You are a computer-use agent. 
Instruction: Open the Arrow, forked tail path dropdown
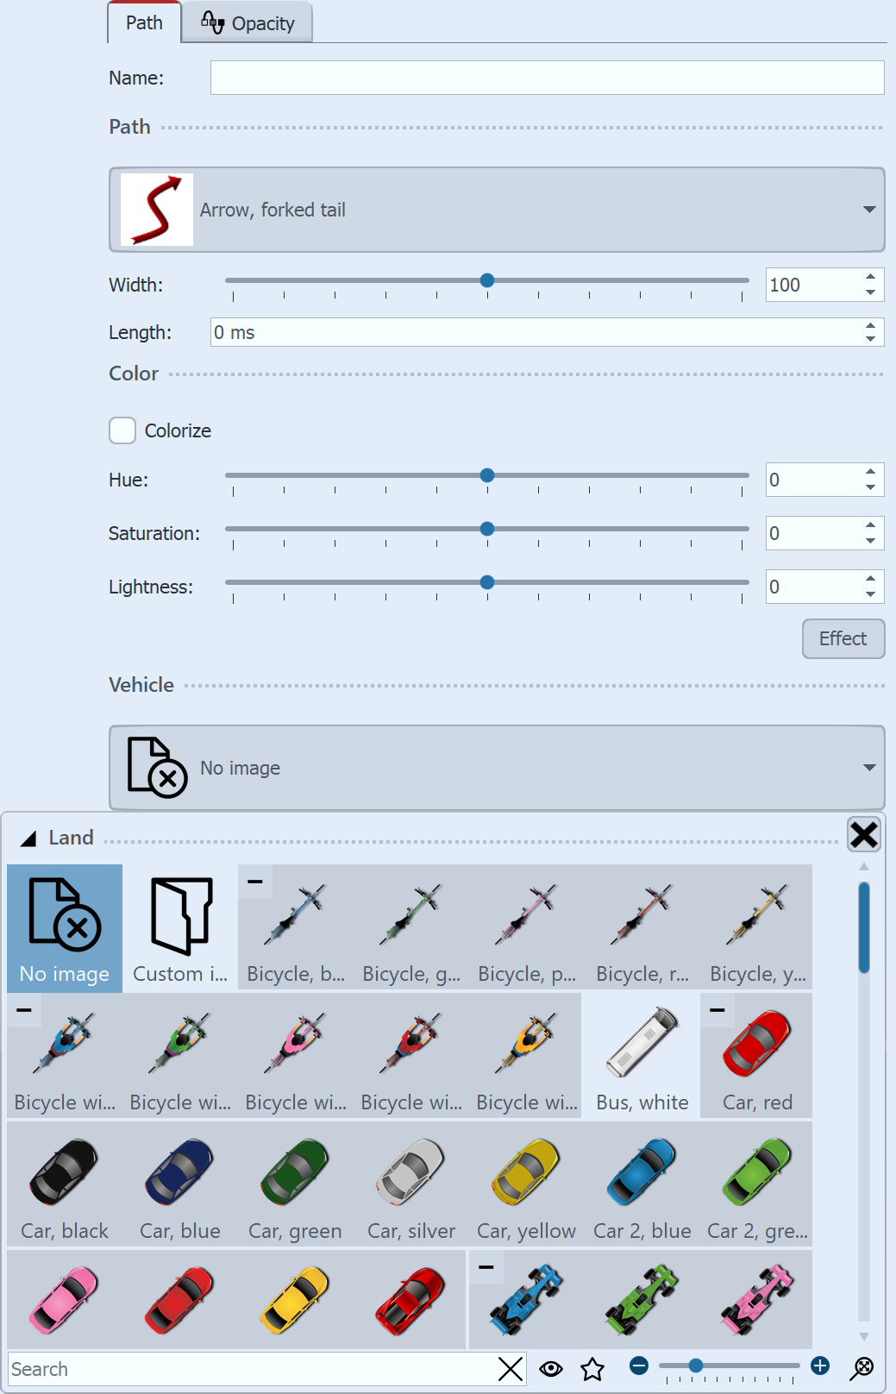click(x=497, y=210)
